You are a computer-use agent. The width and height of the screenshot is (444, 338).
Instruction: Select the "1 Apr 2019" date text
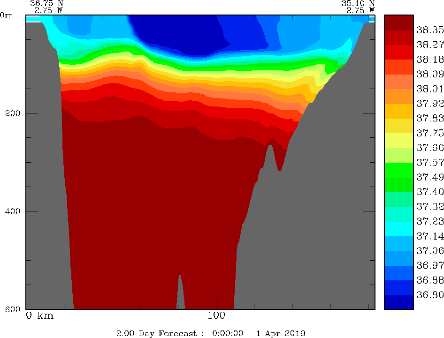[x=281, y=333]
